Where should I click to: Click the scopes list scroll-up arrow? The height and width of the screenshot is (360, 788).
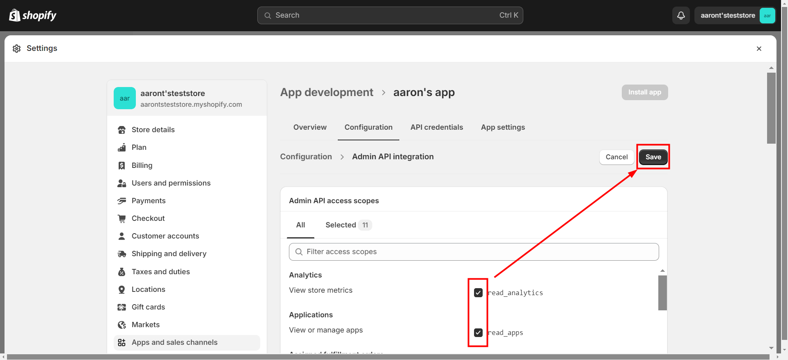coord(662,271)
